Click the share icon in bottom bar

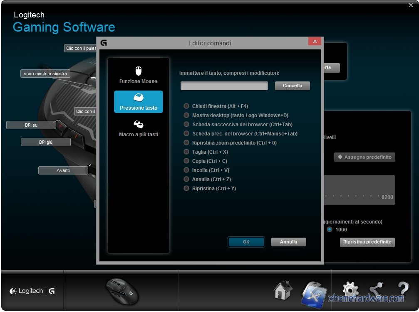point(376,290)
